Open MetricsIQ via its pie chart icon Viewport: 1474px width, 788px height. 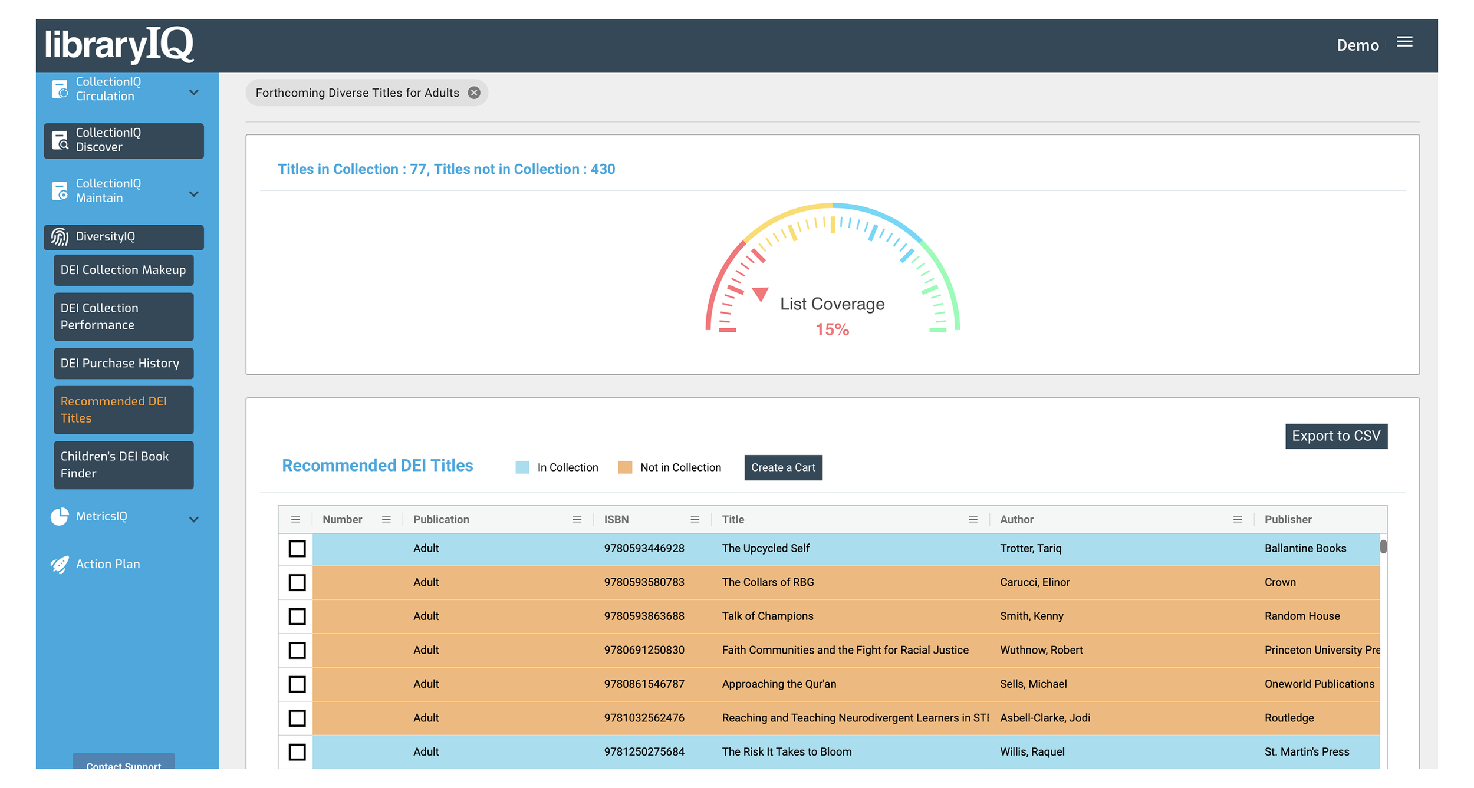pyautogui.click(x=60, y=516)
